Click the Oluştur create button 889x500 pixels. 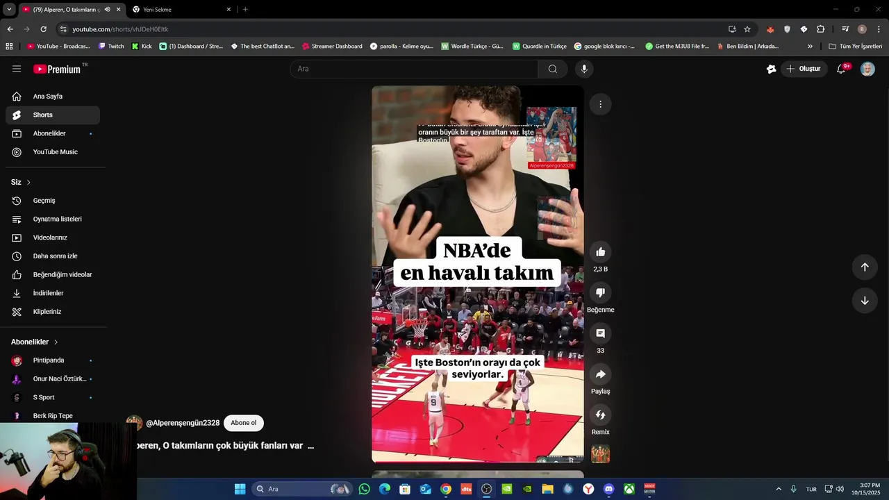(x=804, y=69)
